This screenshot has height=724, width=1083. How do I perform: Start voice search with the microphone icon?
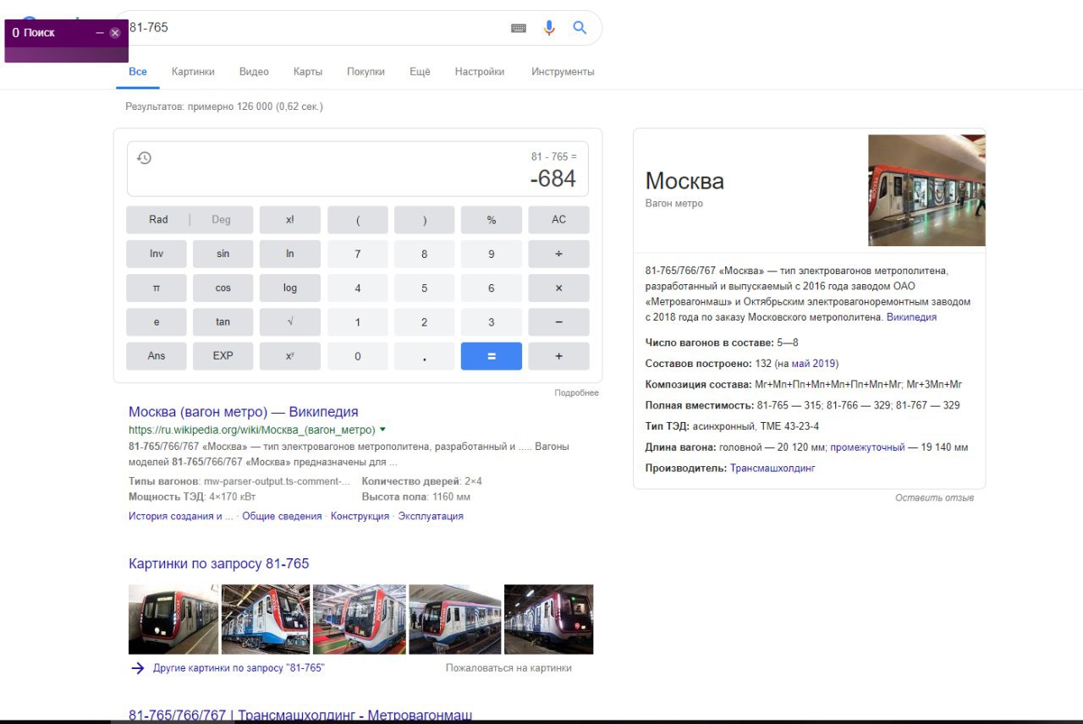tap(549, 28)
